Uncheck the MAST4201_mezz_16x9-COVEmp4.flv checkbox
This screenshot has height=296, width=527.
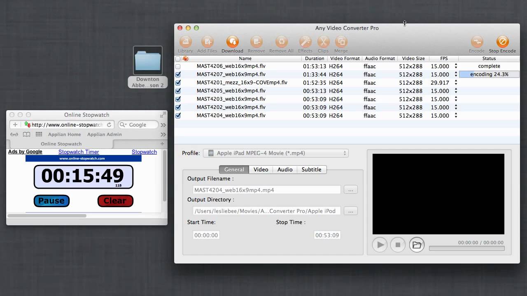pos(178,83)
